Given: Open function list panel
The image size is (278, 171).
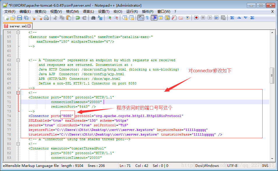Looking at the screenshot, I should pos(174,18).
